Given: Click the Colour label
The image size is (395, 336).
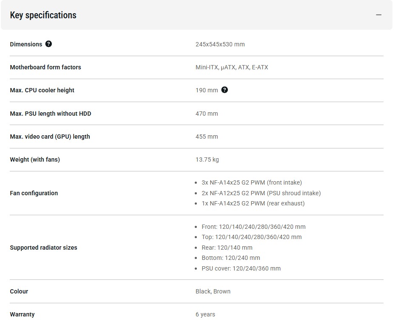Looking at the screenshot, I should point(19,291).
